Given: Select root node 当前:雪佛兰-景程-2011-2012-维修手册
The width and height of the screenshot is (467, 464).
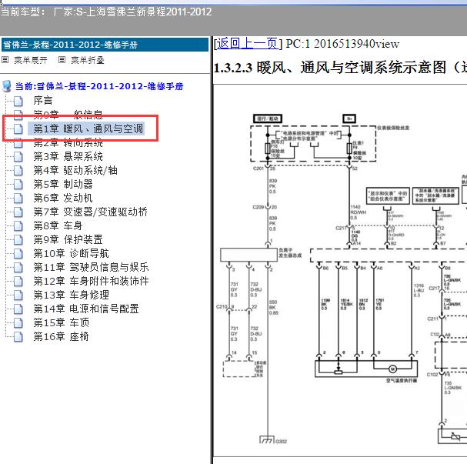Looking at the screenshot, I should (x=99, y=86).
